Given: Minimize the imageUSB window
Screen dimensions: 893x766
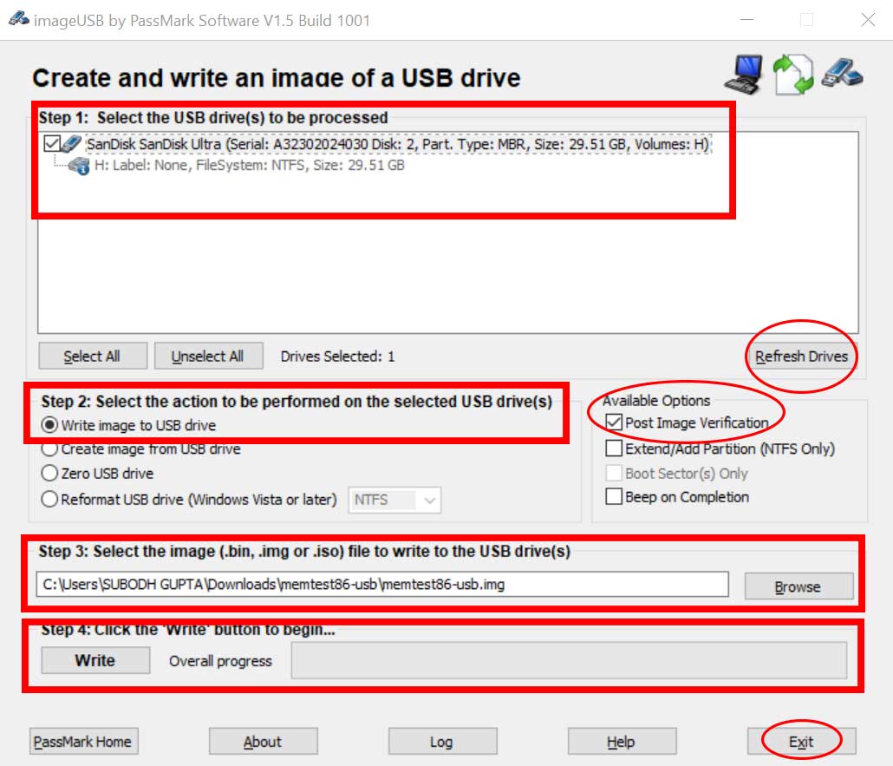Looking at the screenshot, I should [x=746, y=20].
